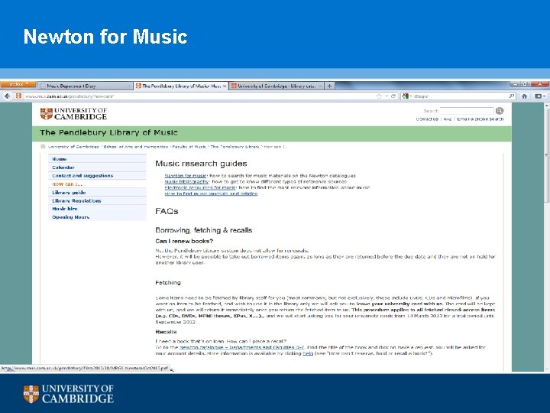550x413 pixels.
Task: Open the Google search engine selector
Action: 407,96
